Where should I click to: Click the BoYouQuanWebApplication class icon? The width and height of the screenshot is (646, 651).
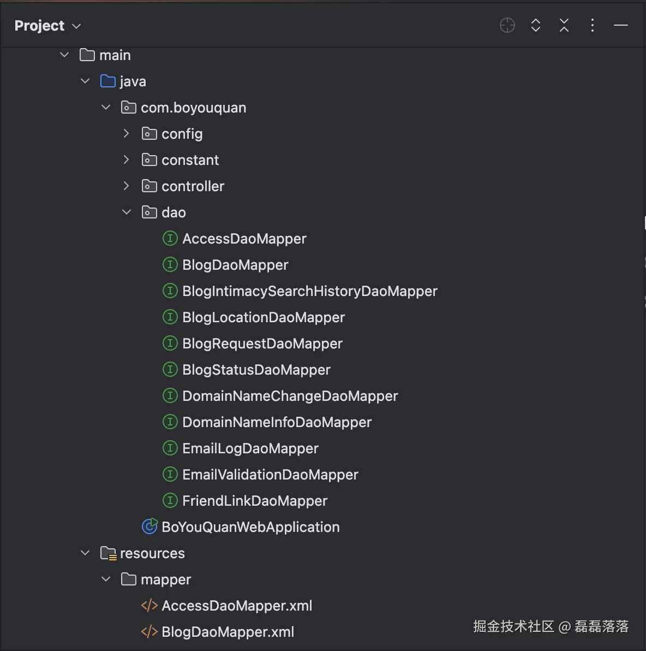[149, 526]
